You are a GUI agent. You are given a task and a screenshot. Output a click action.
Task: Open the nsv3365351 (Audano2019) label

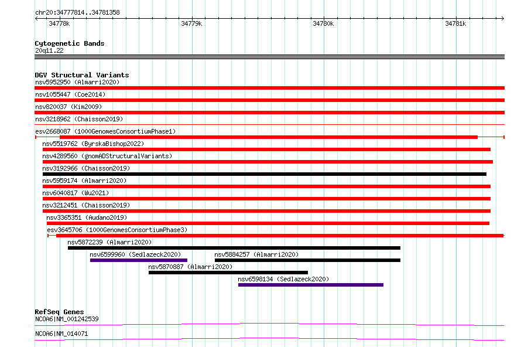point(87,217)
